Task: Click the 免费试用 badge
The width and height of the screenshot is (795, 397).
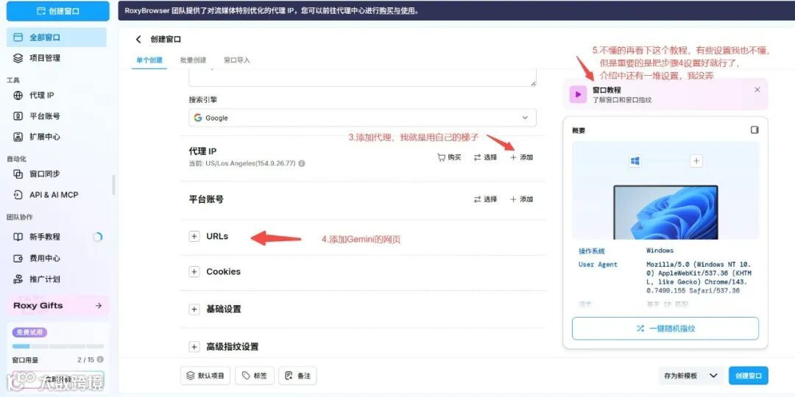Action: [29, 333]
